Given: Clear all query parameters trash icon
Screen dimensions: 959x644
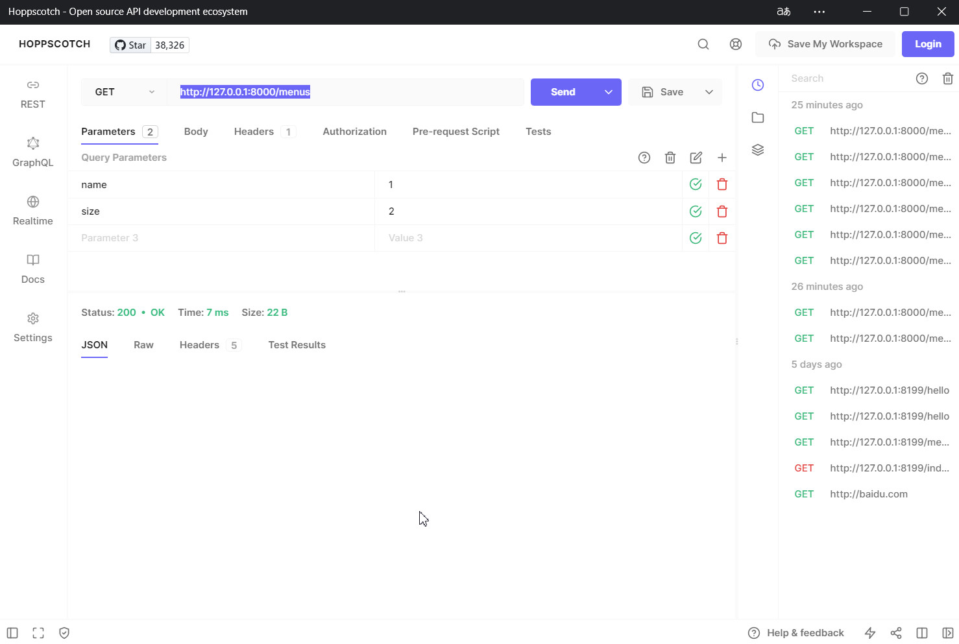Looking at the screenshot, I should [670, 158].
